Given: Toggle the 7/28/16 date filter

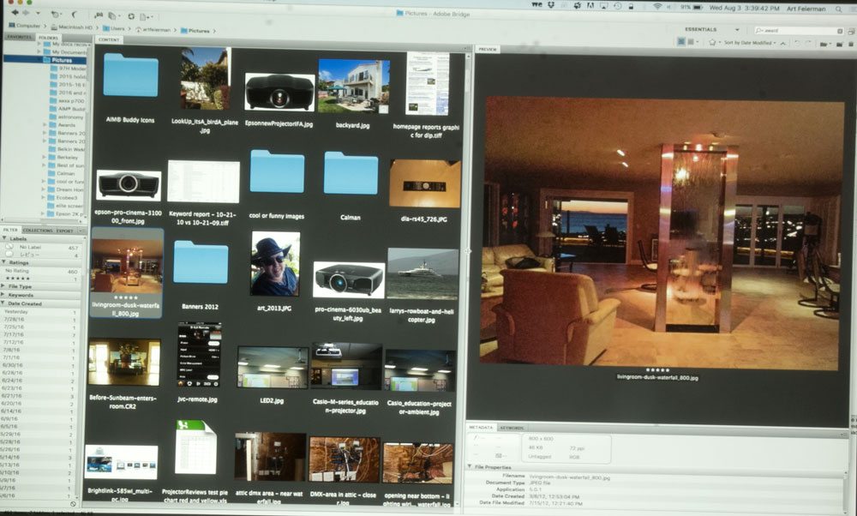Looking at the screenshot, I should 39,319.
